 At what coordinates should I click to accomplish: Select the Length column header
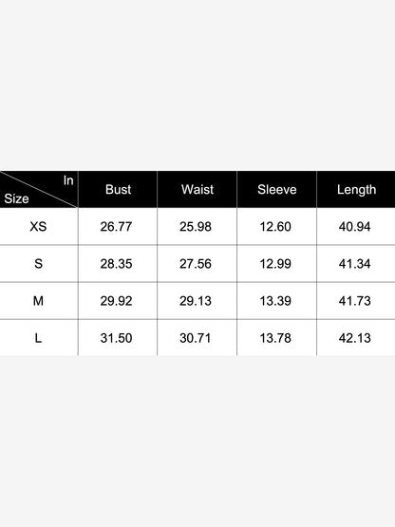point(356,190)
